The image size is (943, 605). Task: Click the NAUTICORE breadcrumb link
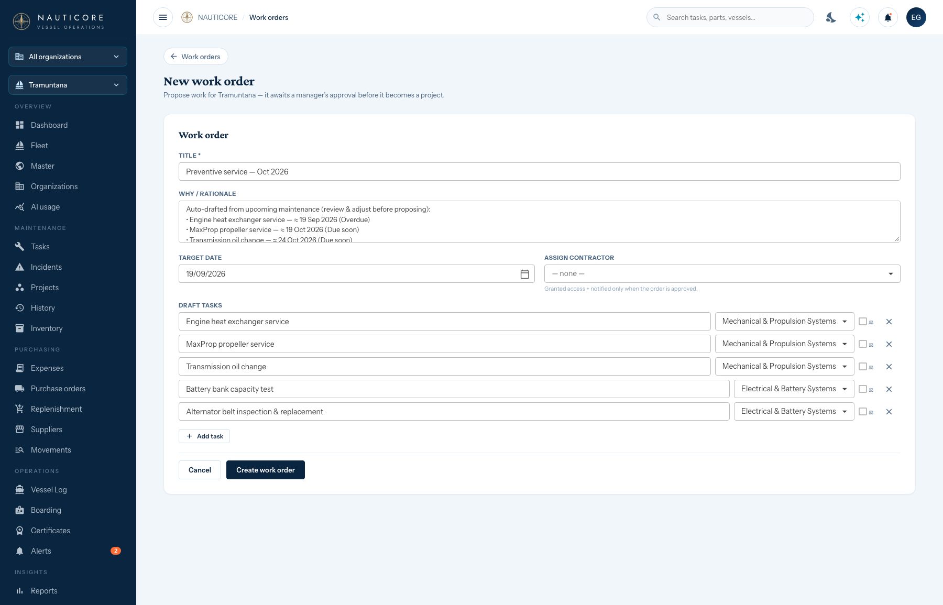[217, 17]
